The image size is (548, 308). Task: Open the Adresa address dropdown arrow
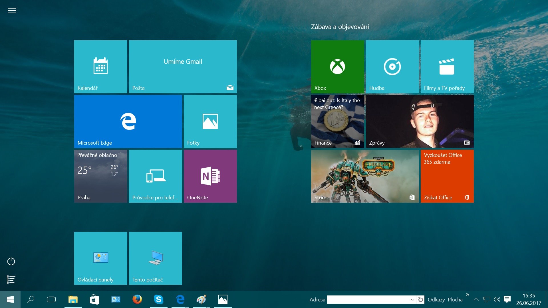(x=412, y=299)
